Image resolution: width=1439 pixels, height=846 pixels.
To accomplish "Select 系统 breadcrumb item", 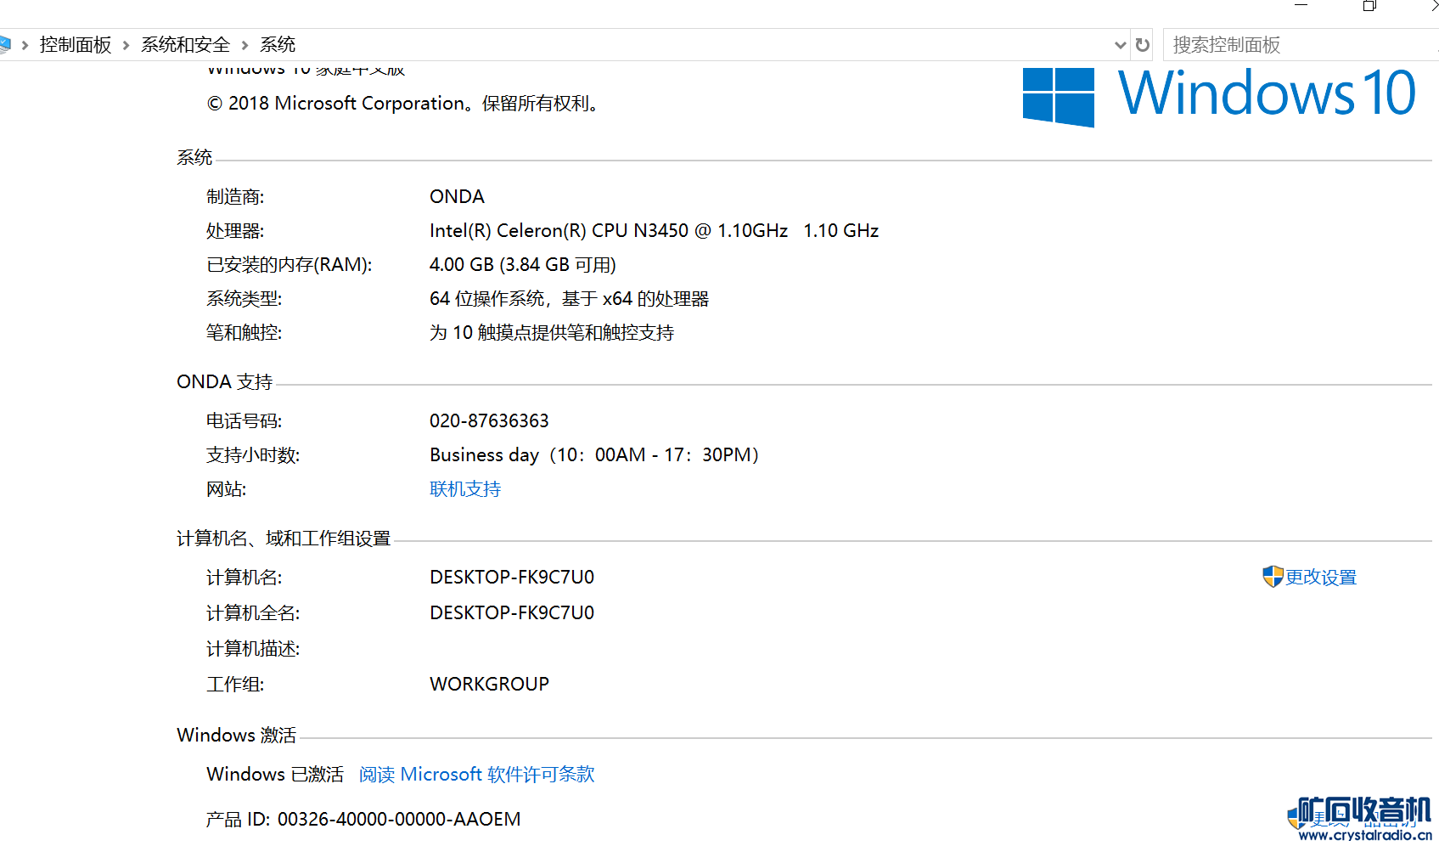I will [278, 45].
